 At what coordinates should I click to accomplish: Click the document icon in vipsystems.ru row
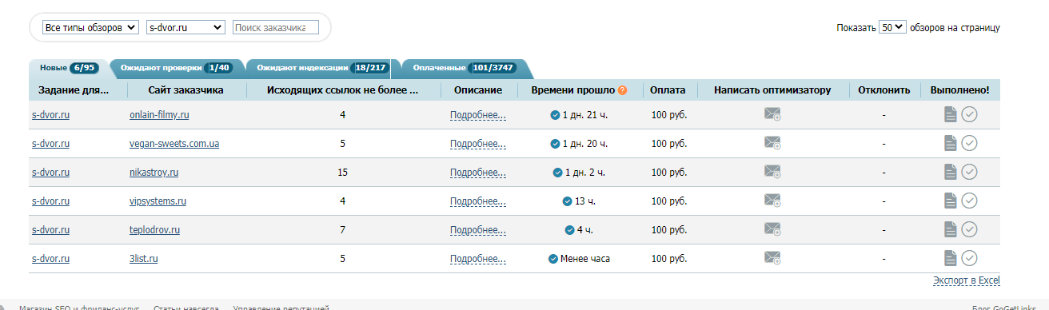pos(950,201)
